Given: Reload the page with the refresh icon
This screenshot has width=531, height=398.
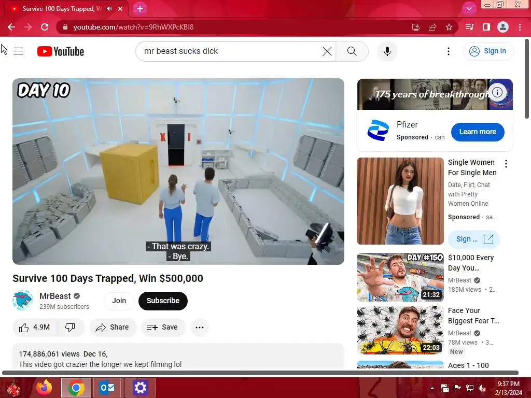Looking at the screenshot, I should pos(45,27).
